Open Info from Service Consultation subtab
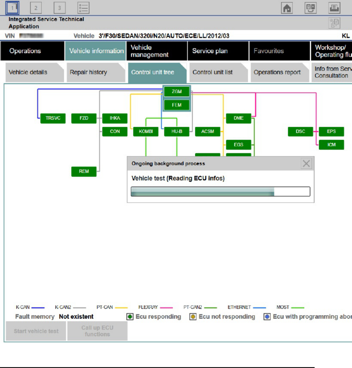 pyautogui.click(x=332, y=72)
